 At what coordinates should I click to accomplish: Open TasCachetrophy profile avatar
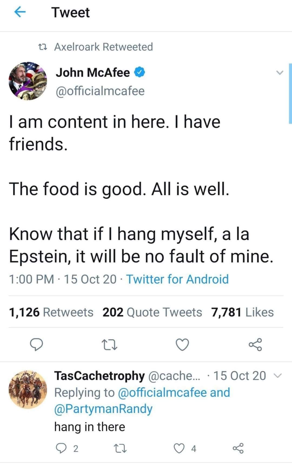28,389
